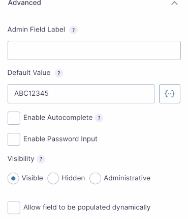Image resolution: width=188 pixels, height=219 pixels.
Task: Click the Enable Password Input label
Action: coord(60,139)
